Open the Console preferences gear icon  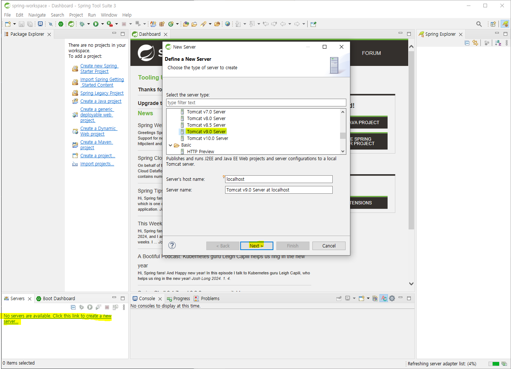pyautogui.click(x=392, y=298)
